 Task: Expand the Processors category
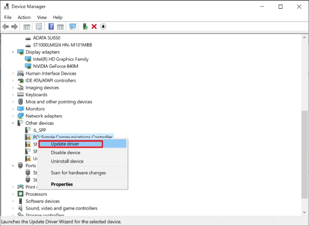[x=13, y=194]
